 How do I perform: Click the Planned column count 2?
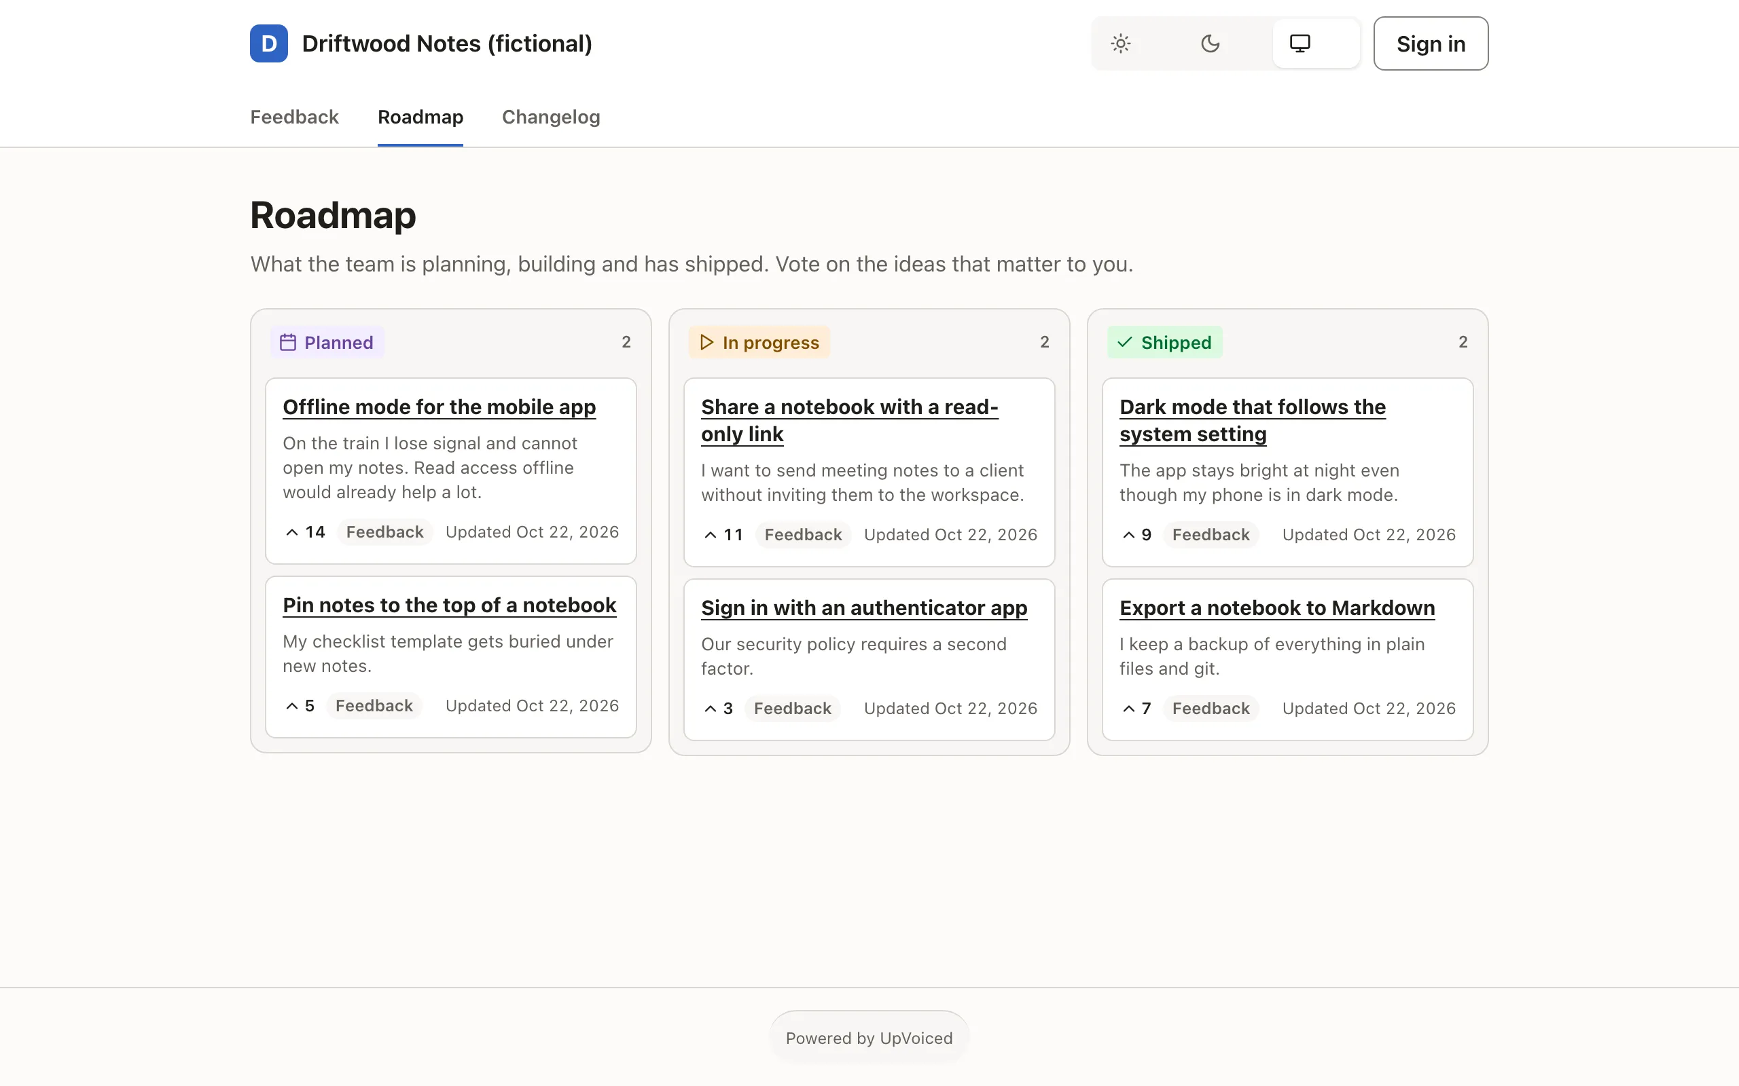pyautogui.click(x=626, y=343)
